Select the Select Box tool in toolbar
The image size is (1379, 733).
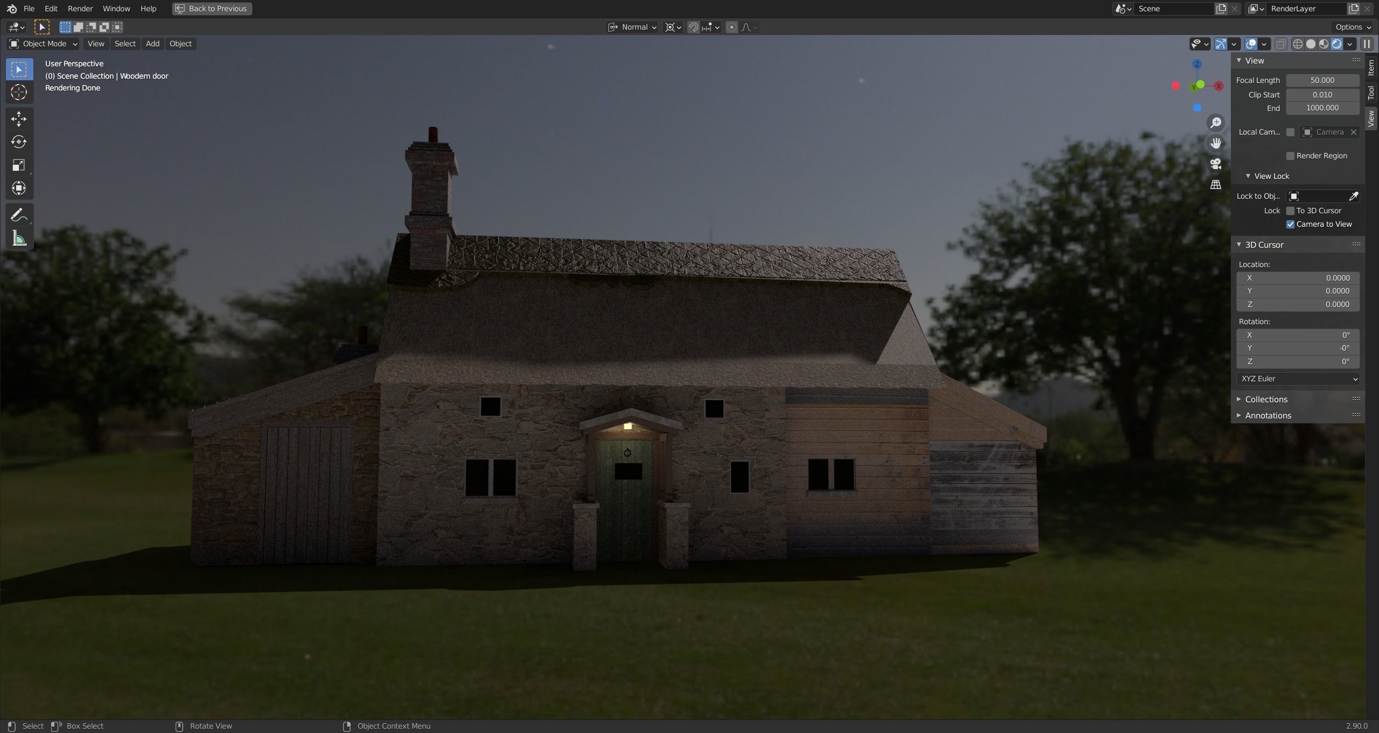click(19, 69)
